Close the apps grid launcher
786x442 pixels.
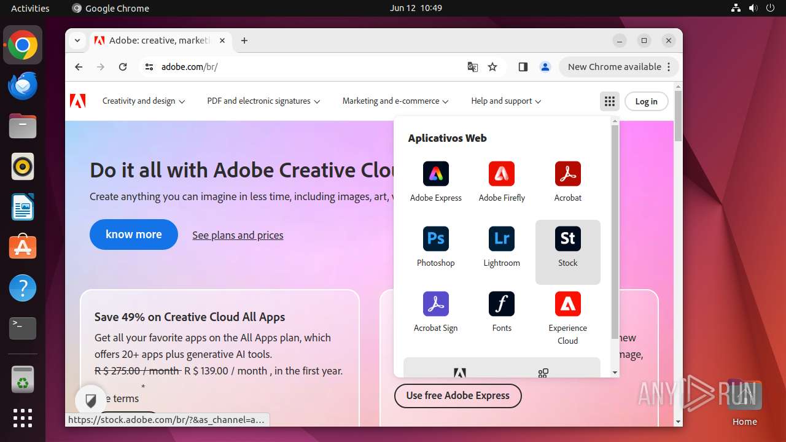pyautogui.click(x=609, y=101)
